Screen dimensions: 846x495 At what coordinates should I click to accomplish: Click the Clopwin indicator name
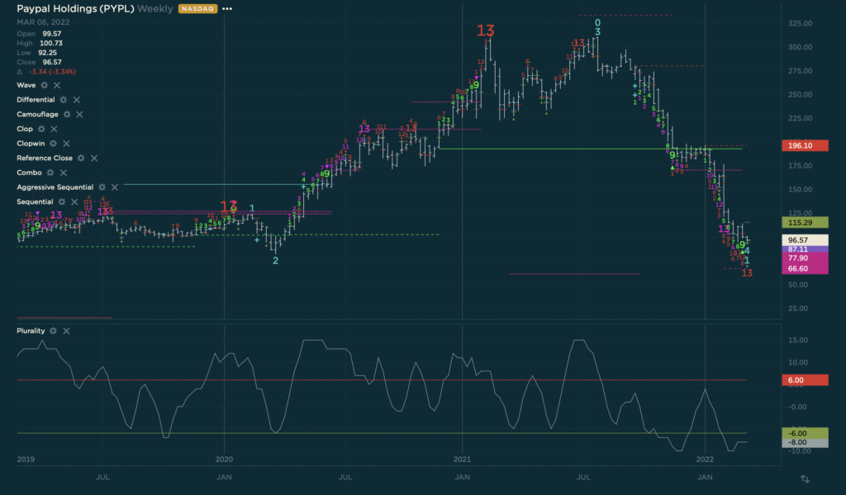[31, 144]
